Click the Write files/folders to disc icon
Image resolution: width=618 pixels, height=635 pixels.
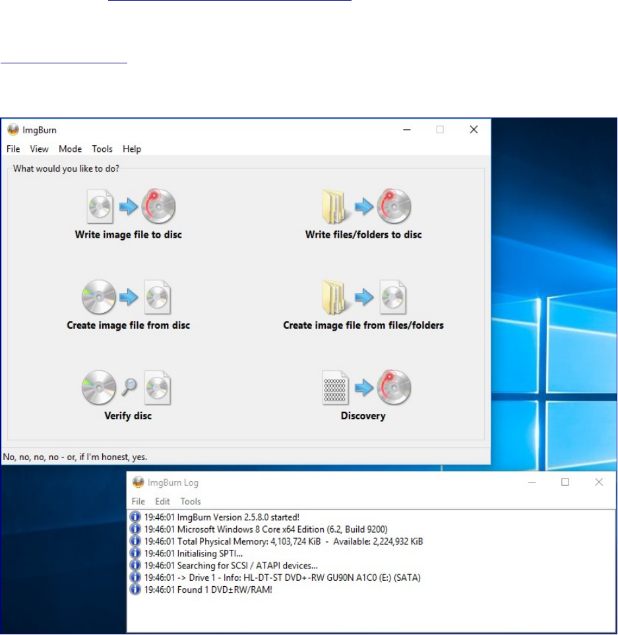(365, 206)
